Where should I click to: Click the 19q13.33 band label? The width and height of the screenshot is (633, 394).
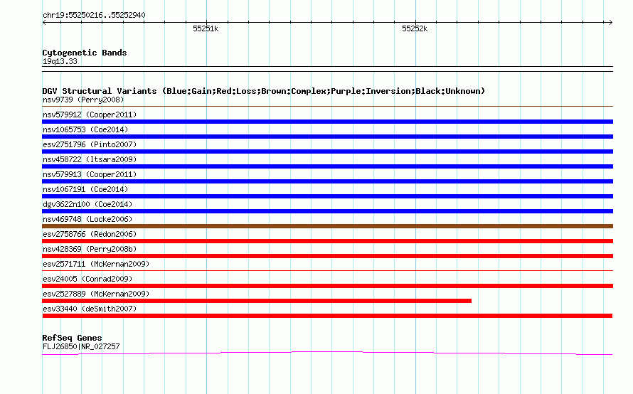pos(60,61)
